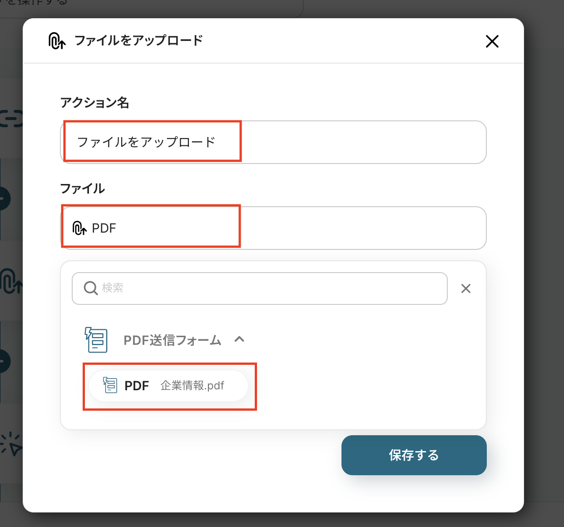This screenshot has width=564, height=527.
Task: Click the upload paperclip icon in dialog header
Action: 57,41
